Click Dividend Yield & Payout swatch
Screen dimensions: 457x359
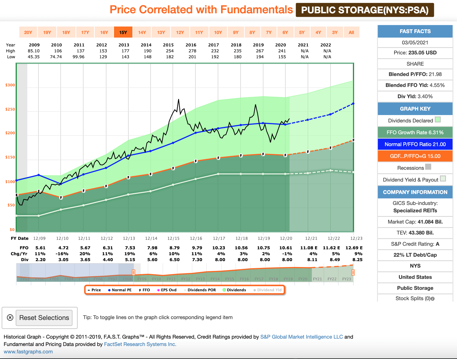(x=443, y=179)
